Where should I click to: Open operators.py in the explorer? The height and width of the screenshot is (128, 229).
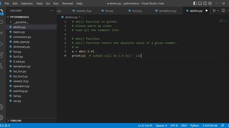[21, 86]
